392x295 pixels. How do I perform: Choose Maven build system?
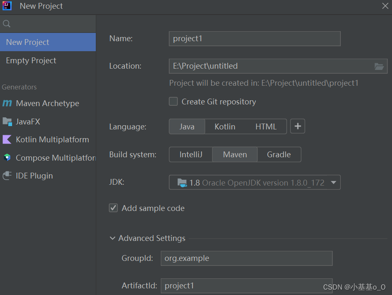(235, 155)
